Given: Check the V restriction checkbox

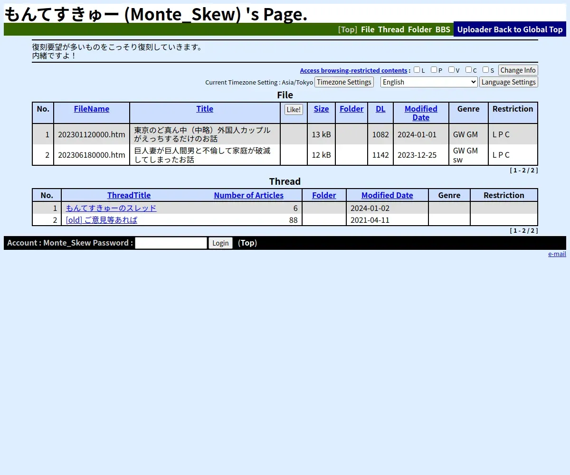Looking at the screenshot, I should coord(451,70).
